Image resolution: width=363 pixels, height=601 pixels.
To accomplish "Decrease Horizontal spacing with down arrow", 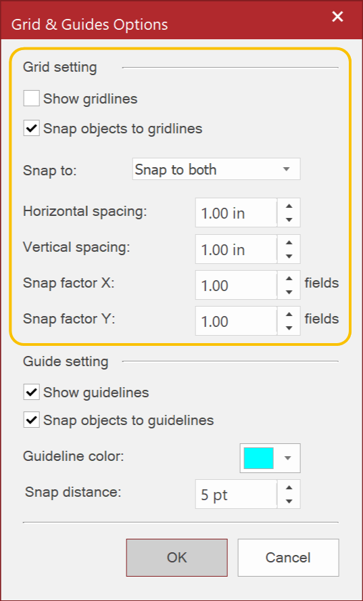I will coord(289,220).
